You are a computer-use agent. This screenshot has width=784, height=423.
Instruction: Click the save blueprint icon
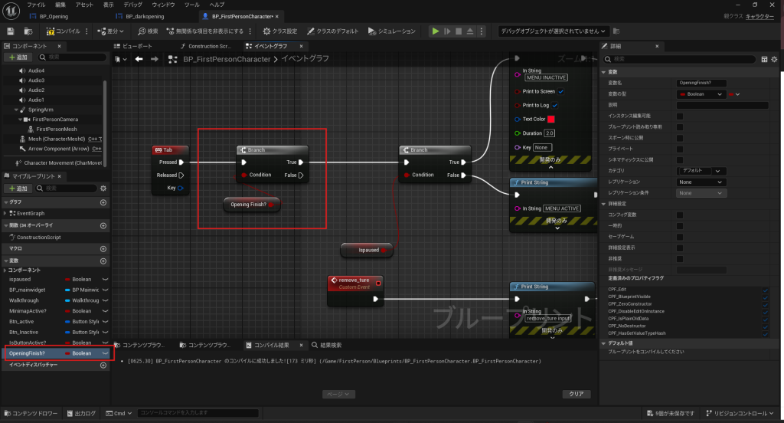11,31
